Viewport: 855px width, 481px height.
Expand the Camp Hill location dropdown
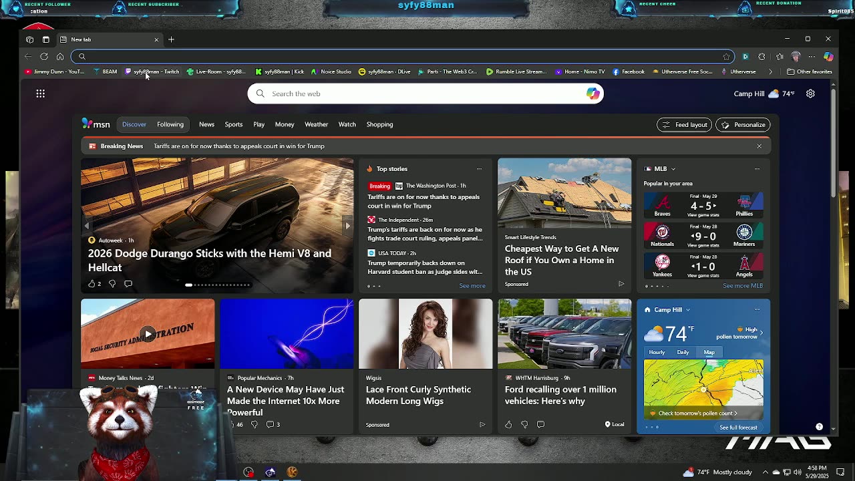pos(687,310)
